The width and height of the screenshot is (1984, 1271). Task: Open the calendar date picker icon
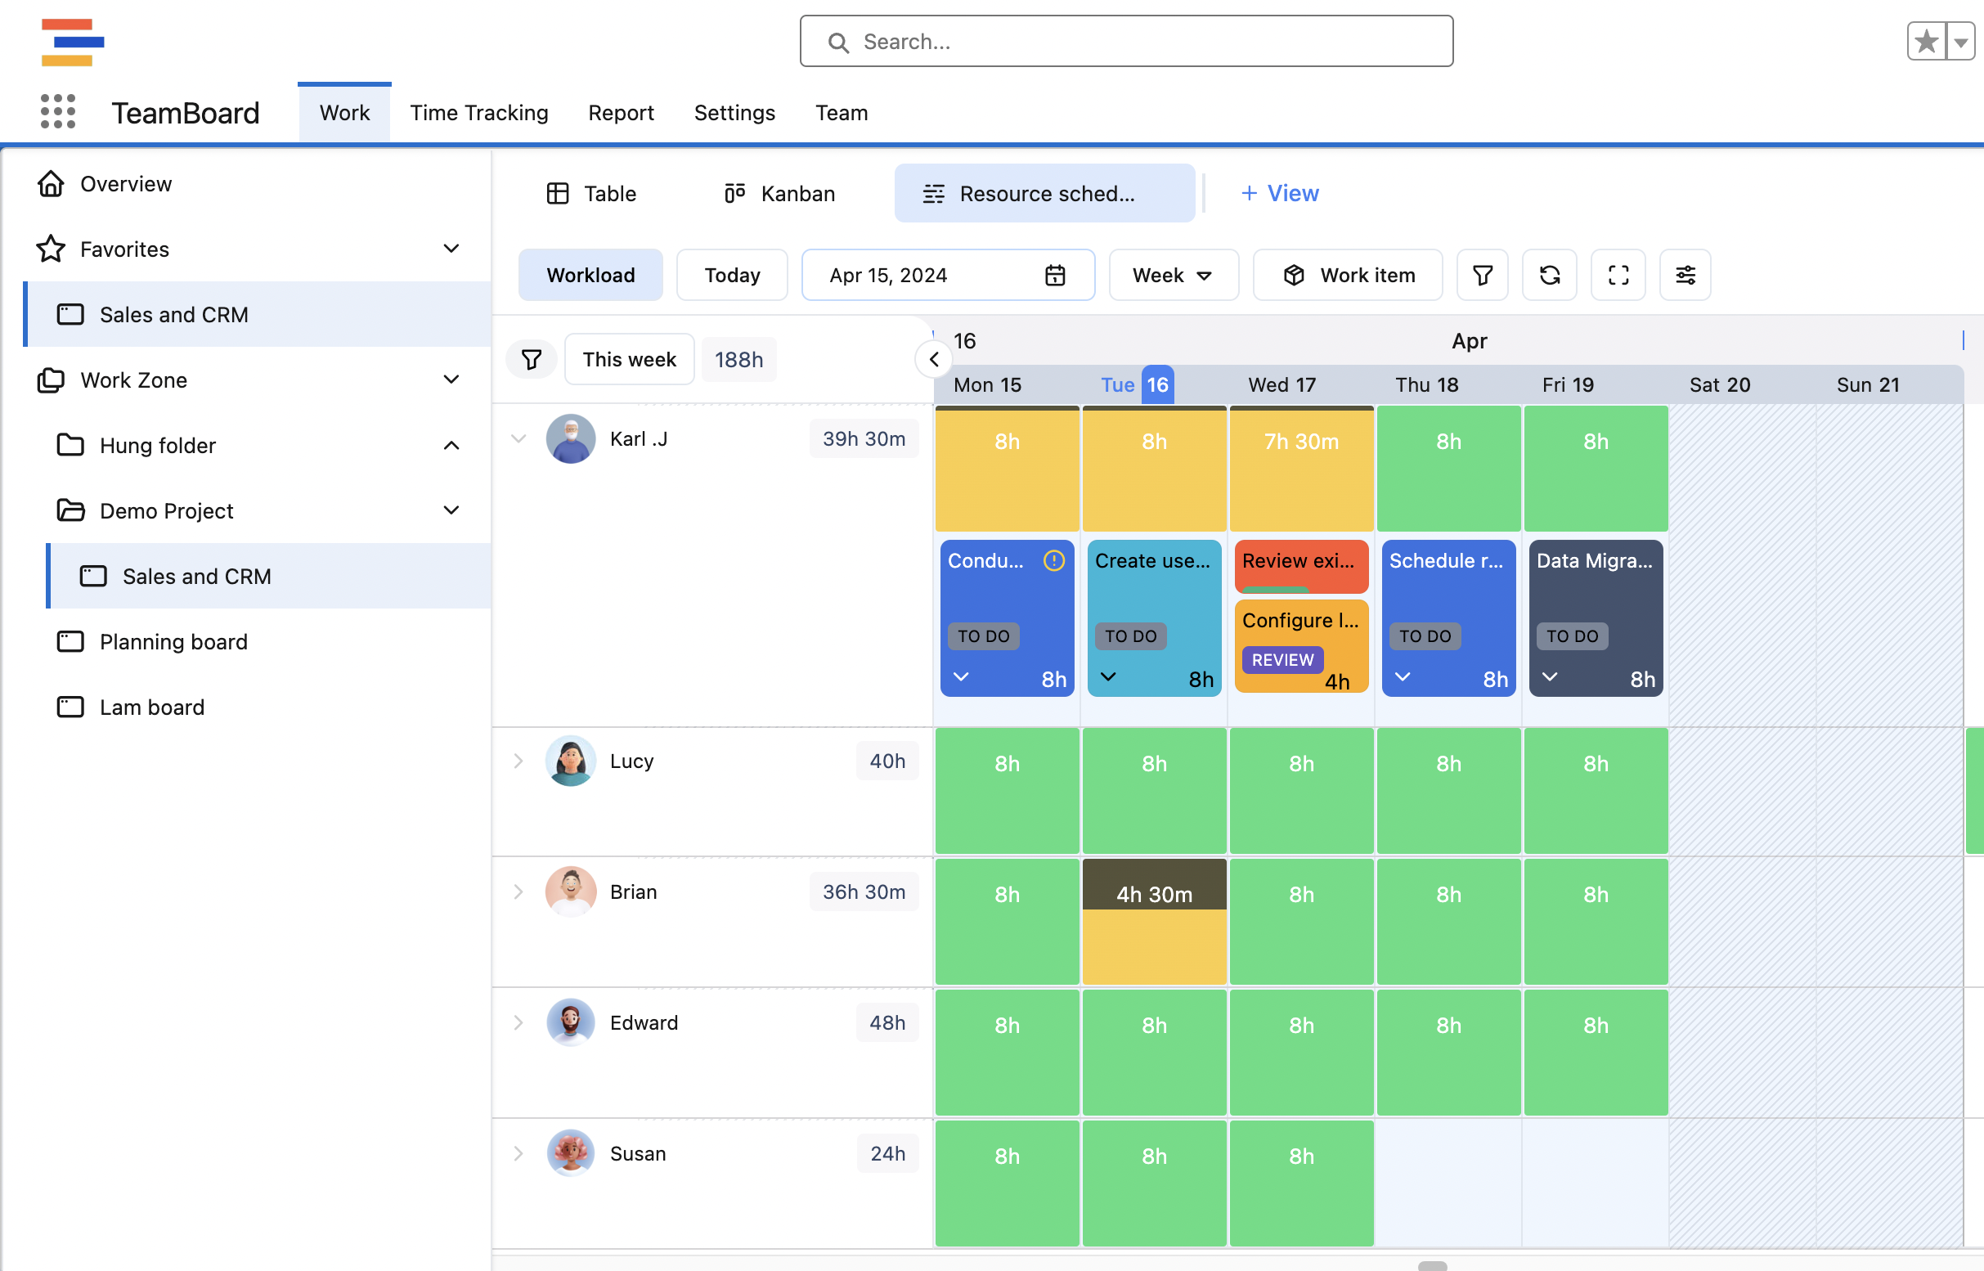pos(1055,275)
